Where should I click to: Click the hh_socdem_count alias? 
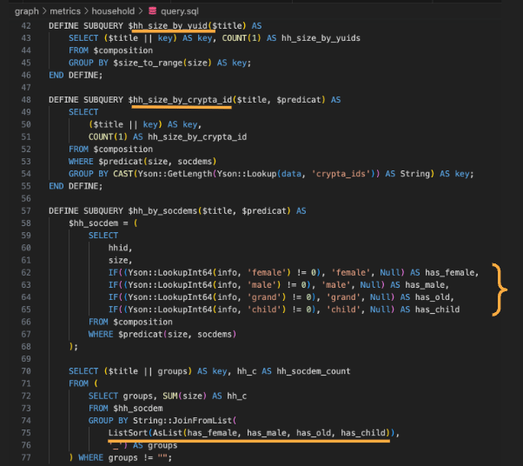tap(314, 371)
